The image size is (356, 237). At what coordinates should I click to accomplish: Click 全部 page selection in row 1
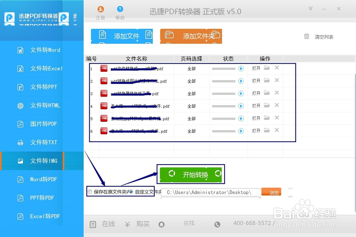pos(192,69)
